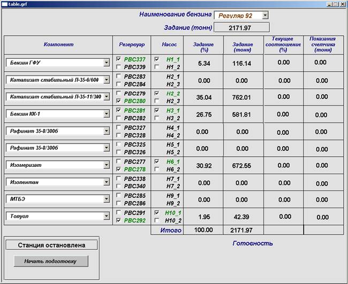Enable pump H10_2 checkbox

click(156, 220)
